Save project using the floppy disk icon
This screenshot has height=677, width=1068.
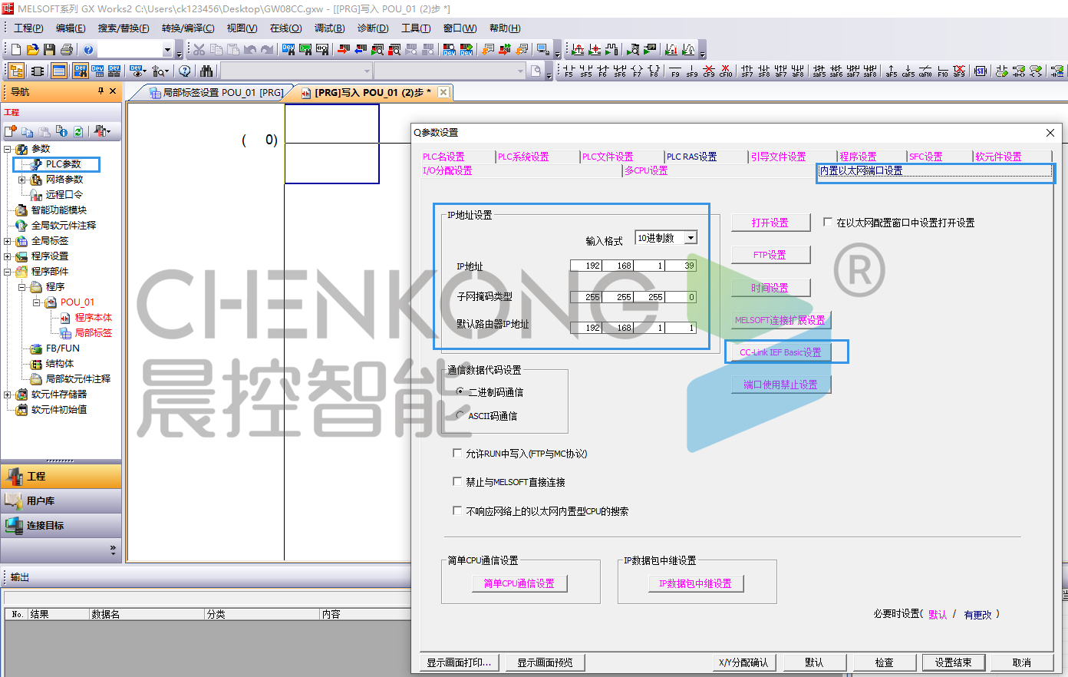(49, 50)
